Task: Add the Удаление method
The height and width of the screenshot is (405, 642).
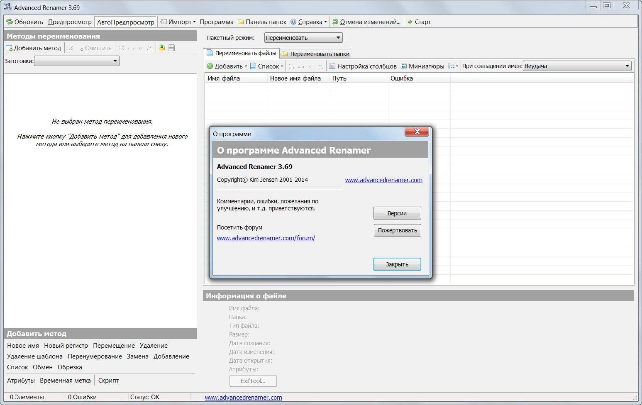Action: [154, 346]
